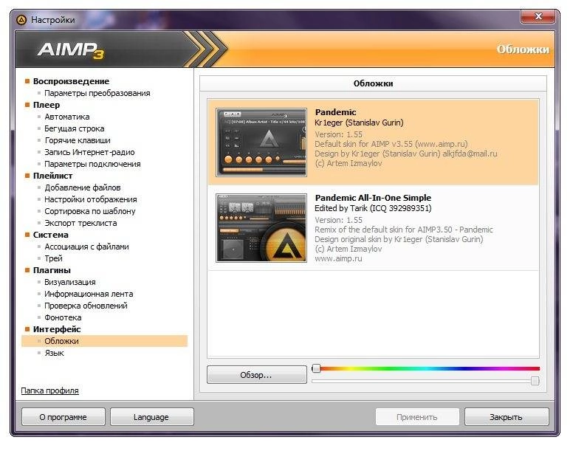This screenshot has width=573, height=451.
Task: Select the Фонотека page
Action: coord(63,317)
